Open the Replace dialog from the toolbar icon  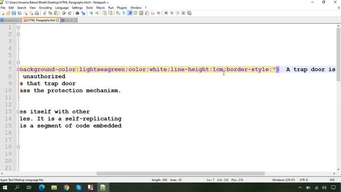[83, 13]
